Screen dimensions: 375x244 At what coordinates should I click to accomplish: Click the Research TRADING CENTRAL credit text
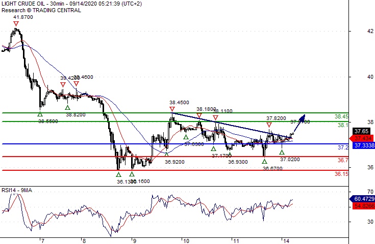click(41, 10)
